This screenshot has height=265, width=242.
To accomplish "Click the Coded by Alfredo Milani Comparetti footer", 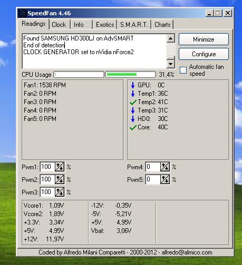I will 125,252.
